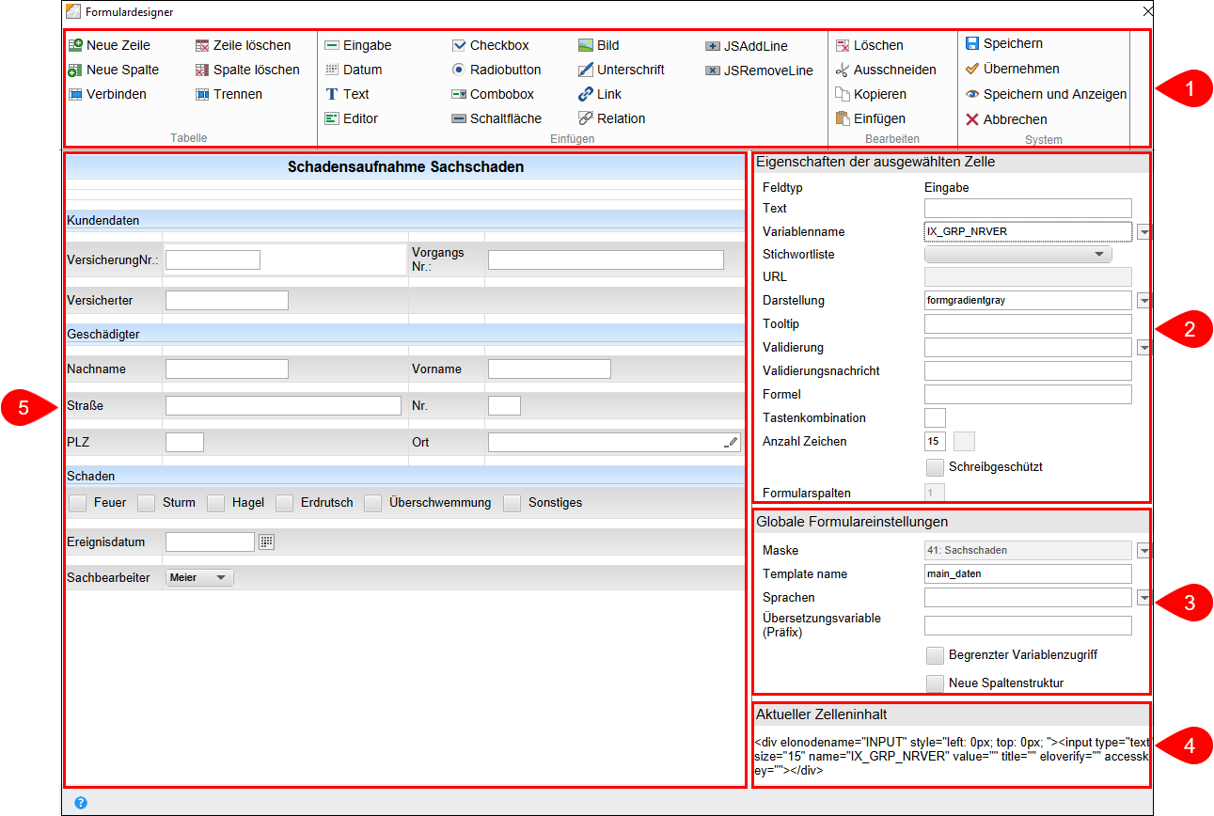Select the Schadensaufnahme Sachschaden heading cell
The image size is (1214, 816).
pos(405,167)
